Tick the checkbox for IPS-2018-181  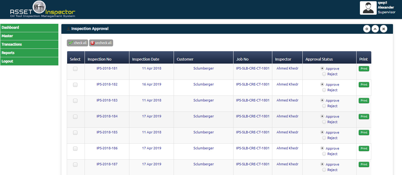click(75, 69)
